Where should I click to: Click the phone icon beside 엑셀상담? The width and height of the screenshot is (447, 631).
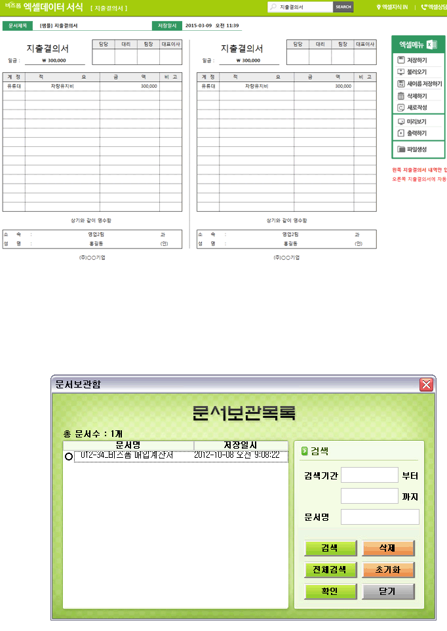click(424, 7)
